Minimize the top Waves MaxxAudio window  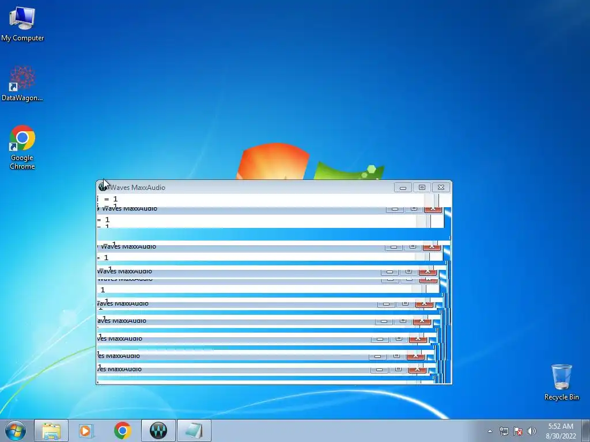(x=403, y=187)
